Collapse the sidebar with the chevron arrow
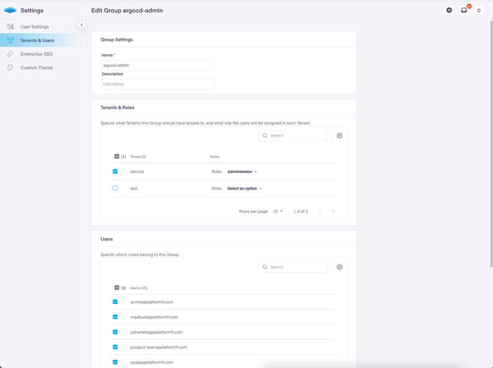Viewport: 493px width, 368px height. click(82, 25)
